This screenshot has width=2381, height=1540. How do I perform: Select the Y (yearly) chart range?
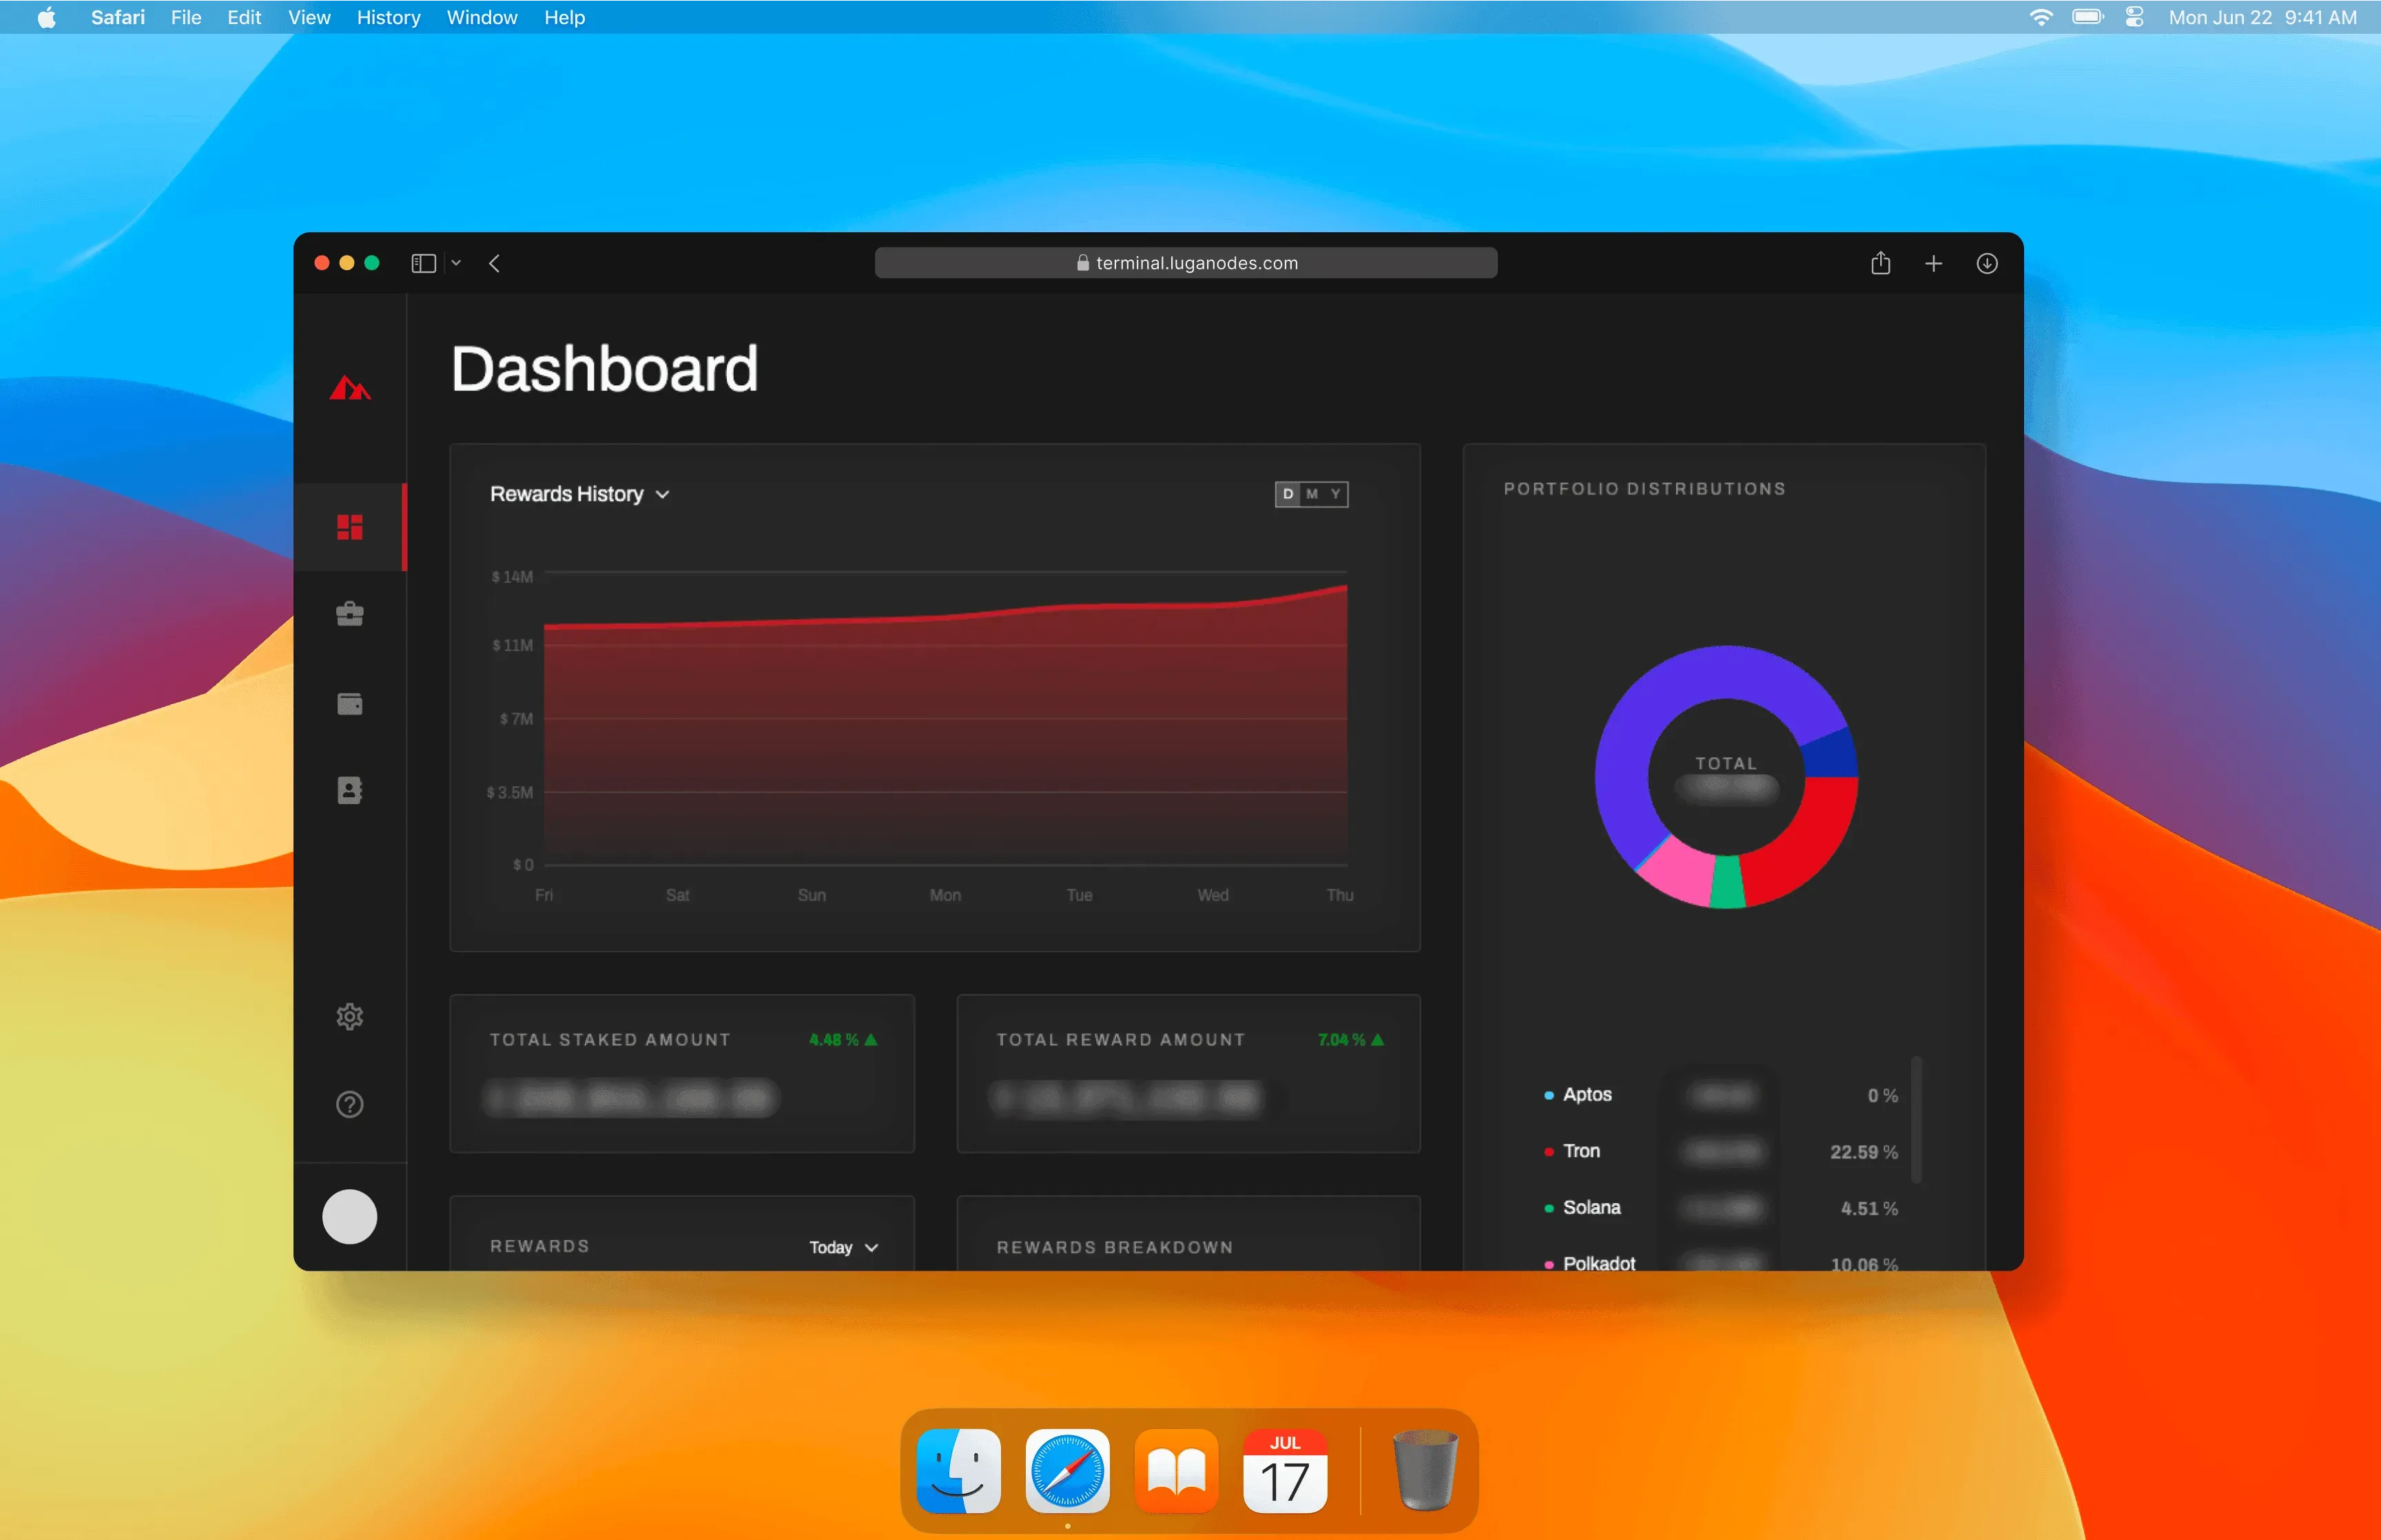click(x=1335, y=494)
